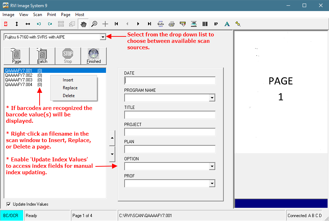The width and height of the screenshot is (329, 221).
Task: Click the plus crosshair toolbar icon
Action: click(105, 24)
